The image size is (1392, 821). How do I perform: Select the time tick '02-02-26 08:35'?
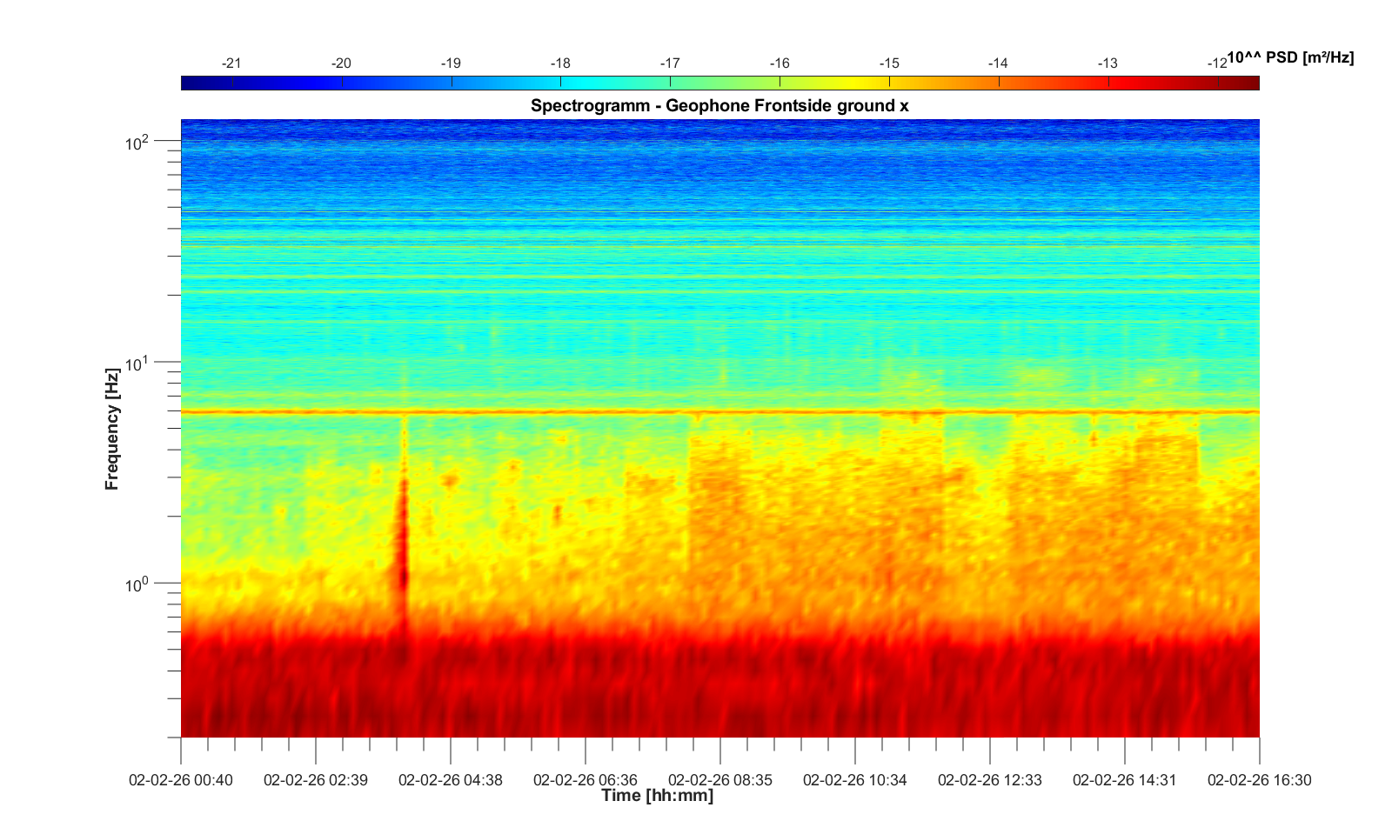719,780
